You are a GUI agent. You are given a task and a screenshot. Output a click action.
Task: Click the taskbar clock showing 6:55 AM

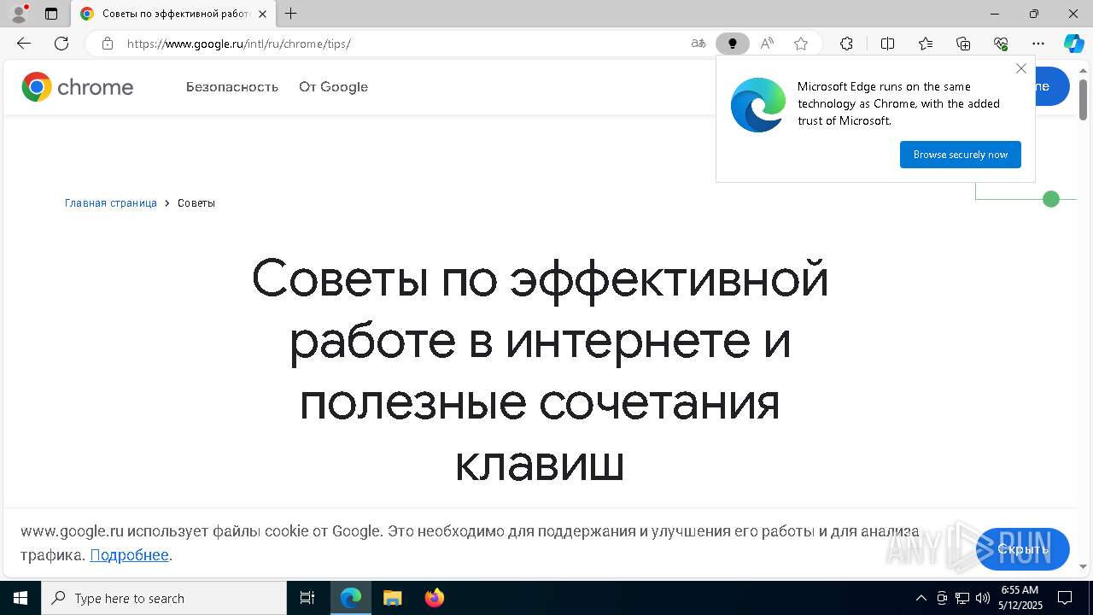(1020, 598)
